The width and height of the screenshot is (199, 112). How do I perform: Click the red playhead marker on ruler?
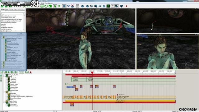coord(92,72)
